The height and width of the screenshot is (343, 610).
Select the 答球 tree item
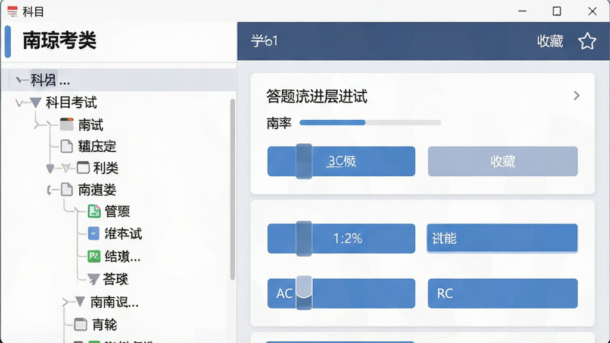(x=115, y=279)
